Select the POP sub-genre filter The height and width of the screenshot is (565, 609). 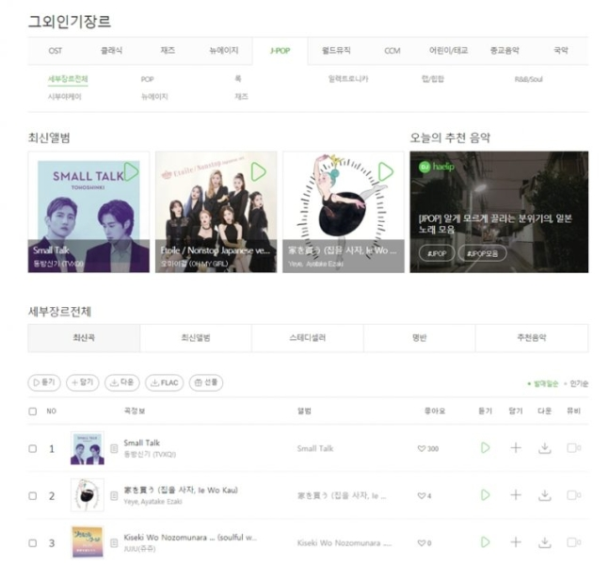click(147, 79)
